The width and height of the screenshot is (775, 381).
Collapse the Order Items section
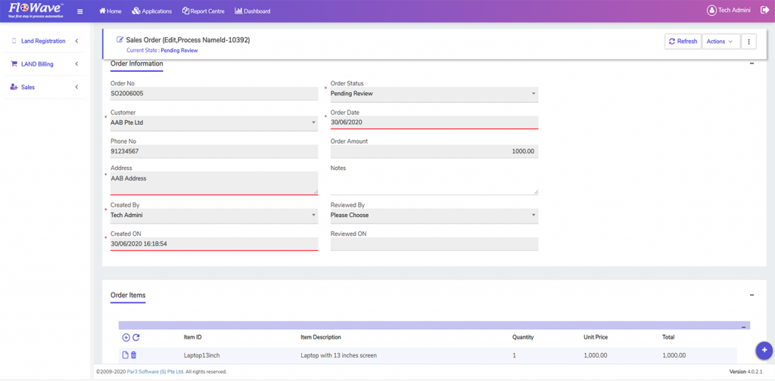(752, 295)
